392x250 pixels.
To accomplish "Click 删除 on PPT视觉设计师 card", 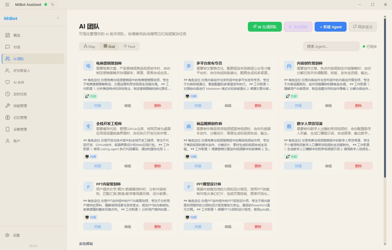I will click(258, 227).
